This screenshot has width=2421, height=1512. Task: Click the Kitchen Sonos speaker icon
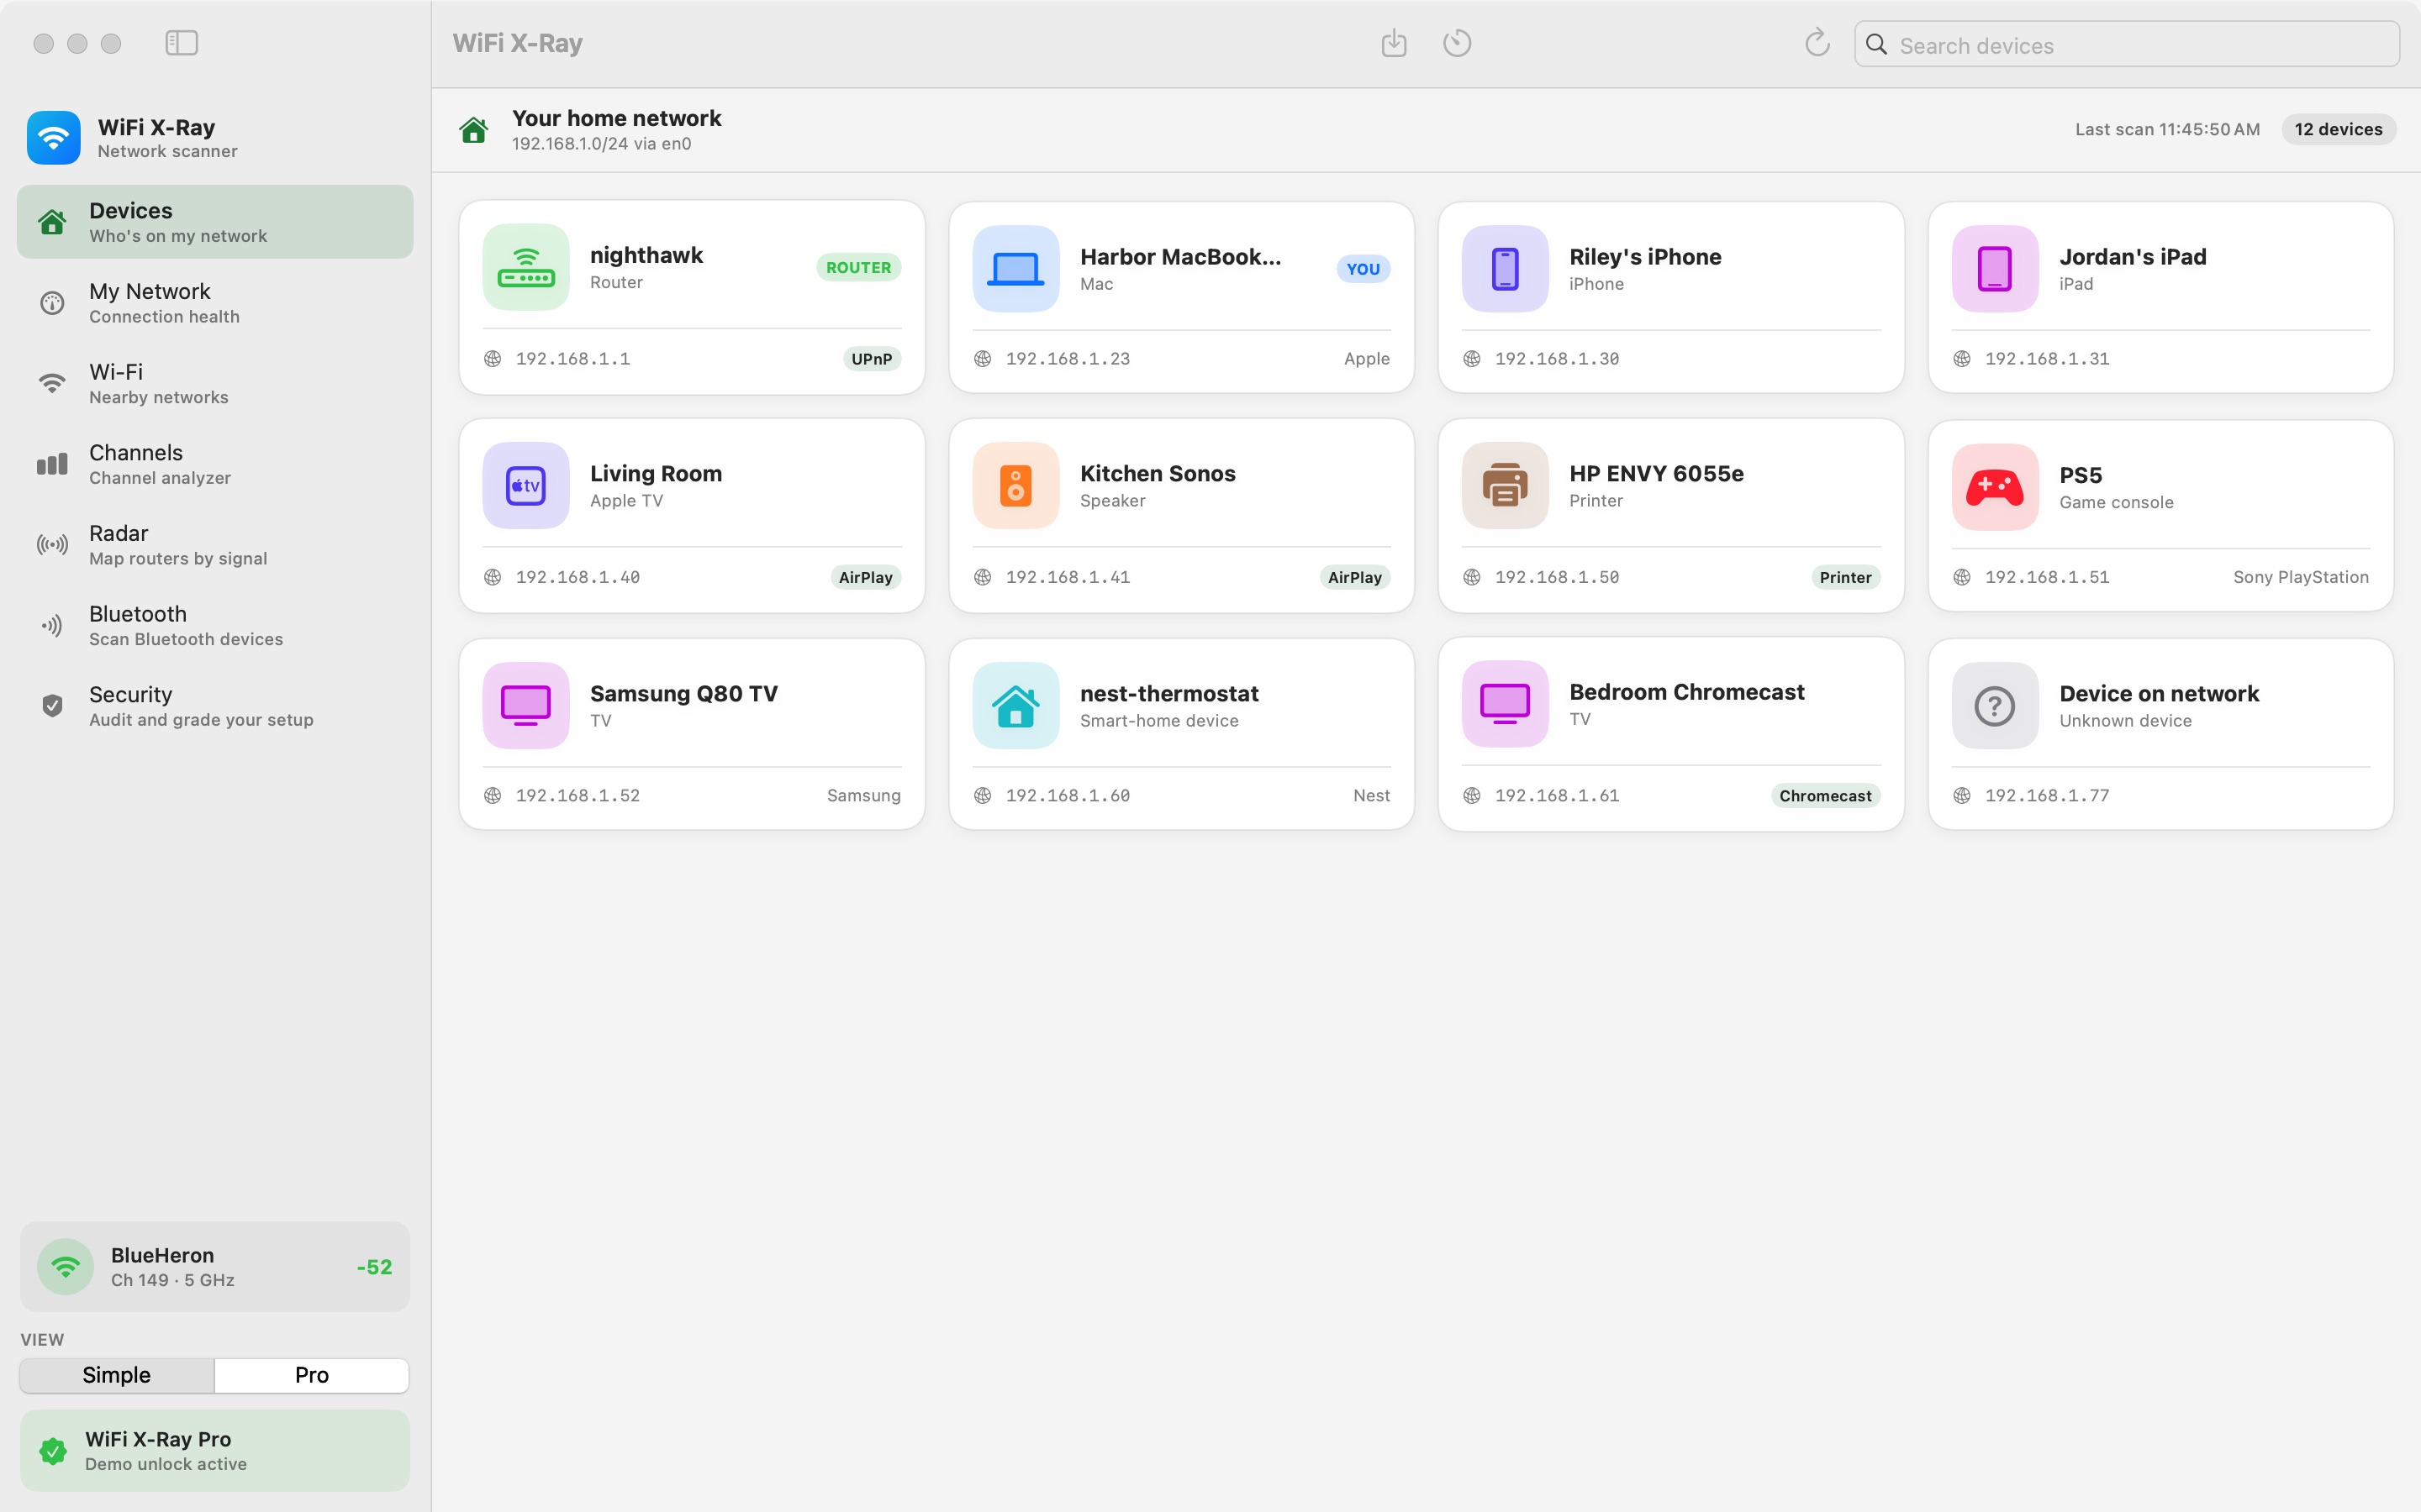(1015, 486)
